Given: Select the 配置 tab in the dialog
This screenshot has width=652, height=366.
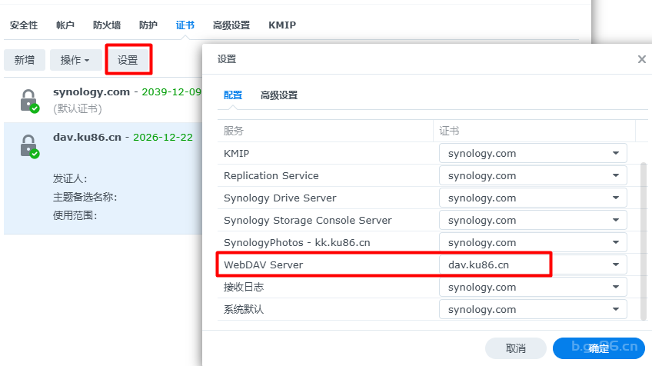Looking at the screenshot, I should [233, 95].
